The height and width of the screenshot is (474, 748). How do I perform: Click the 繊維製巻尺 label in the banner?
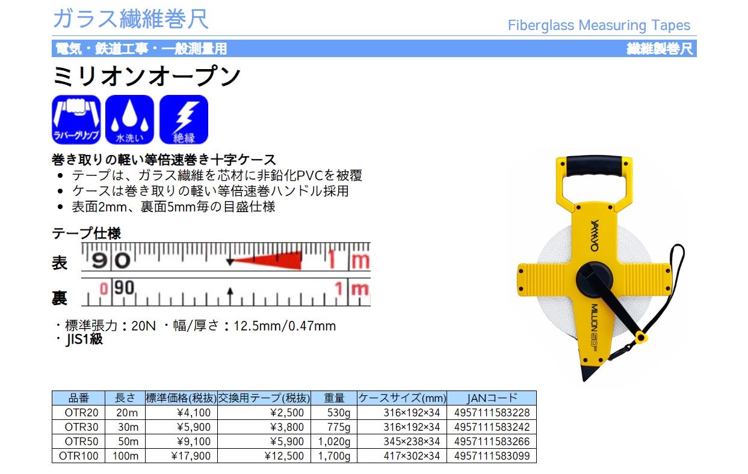(x=660, y=49)
